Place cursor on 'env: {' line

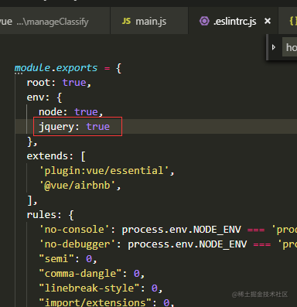(44, 97)
